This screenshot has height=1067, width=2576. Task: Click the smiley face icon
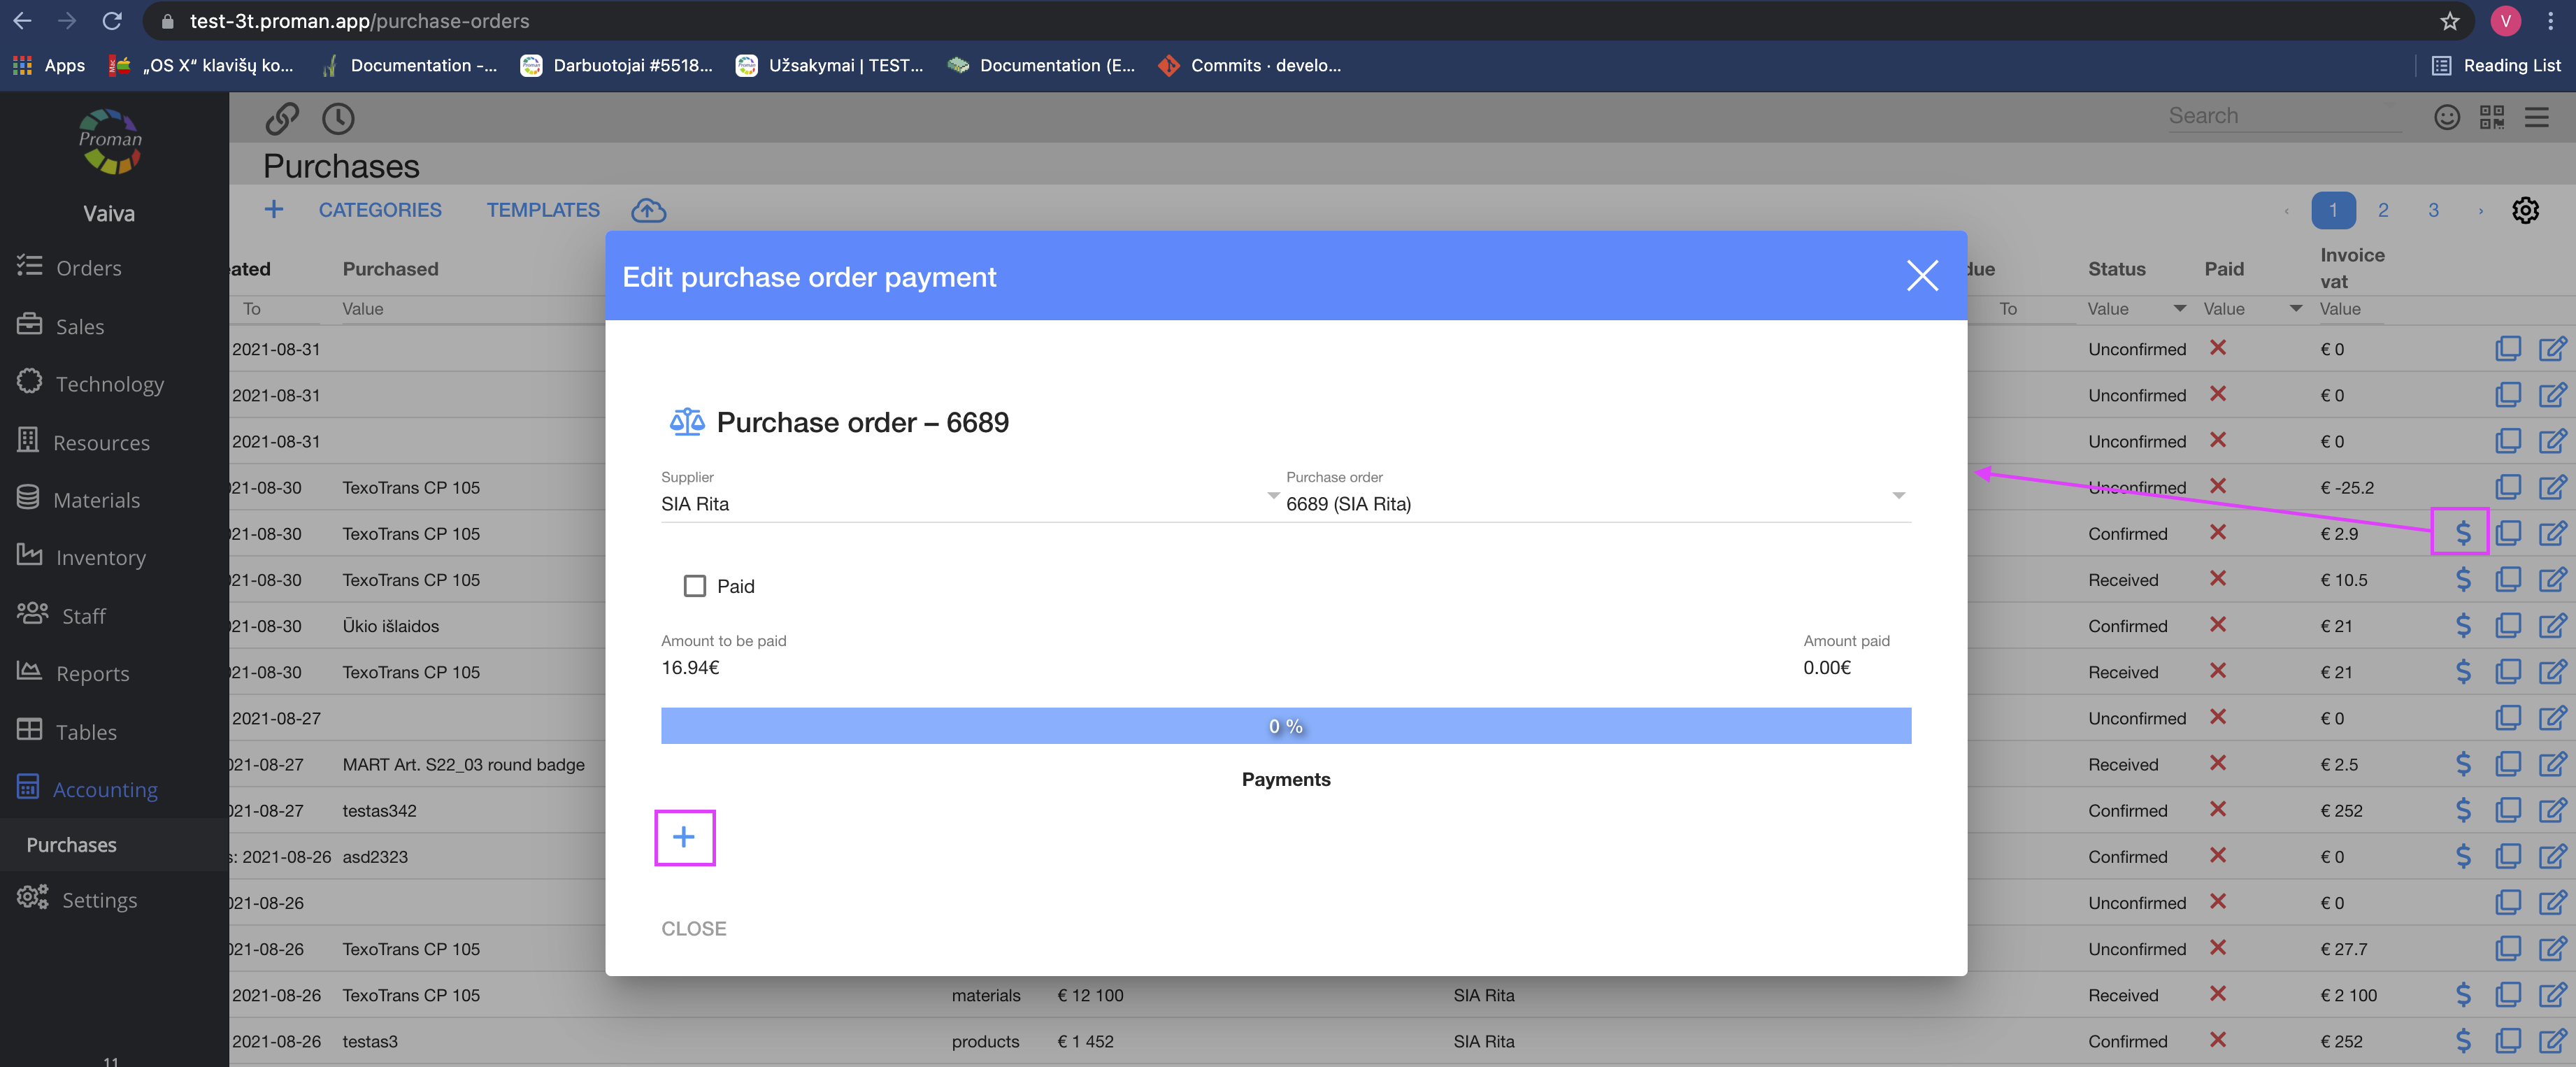coord(2446,117)
